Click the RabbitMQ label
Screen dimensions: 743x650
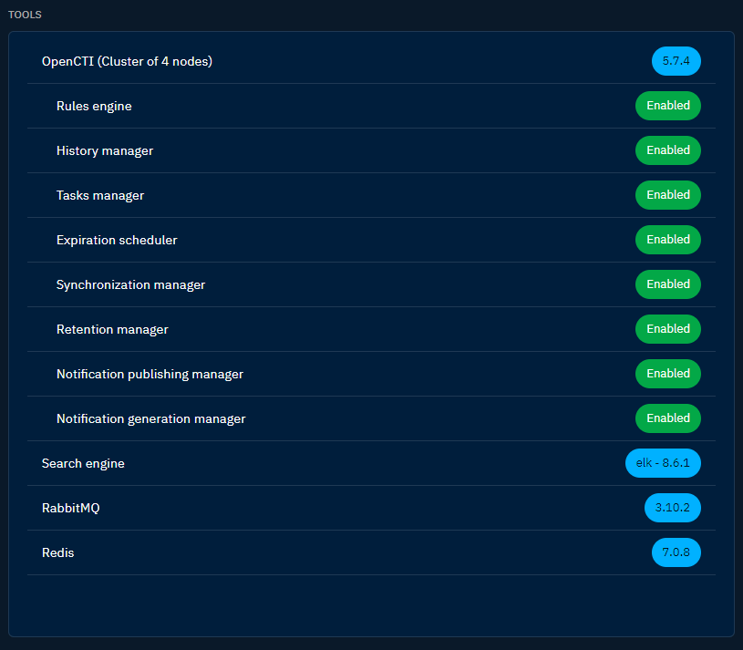tap(70, 508)
